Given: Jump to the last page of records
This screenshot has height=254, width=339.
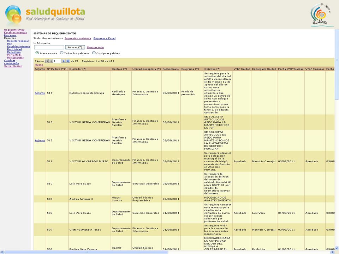Looking at the screenshot, I should coord(68,61).
